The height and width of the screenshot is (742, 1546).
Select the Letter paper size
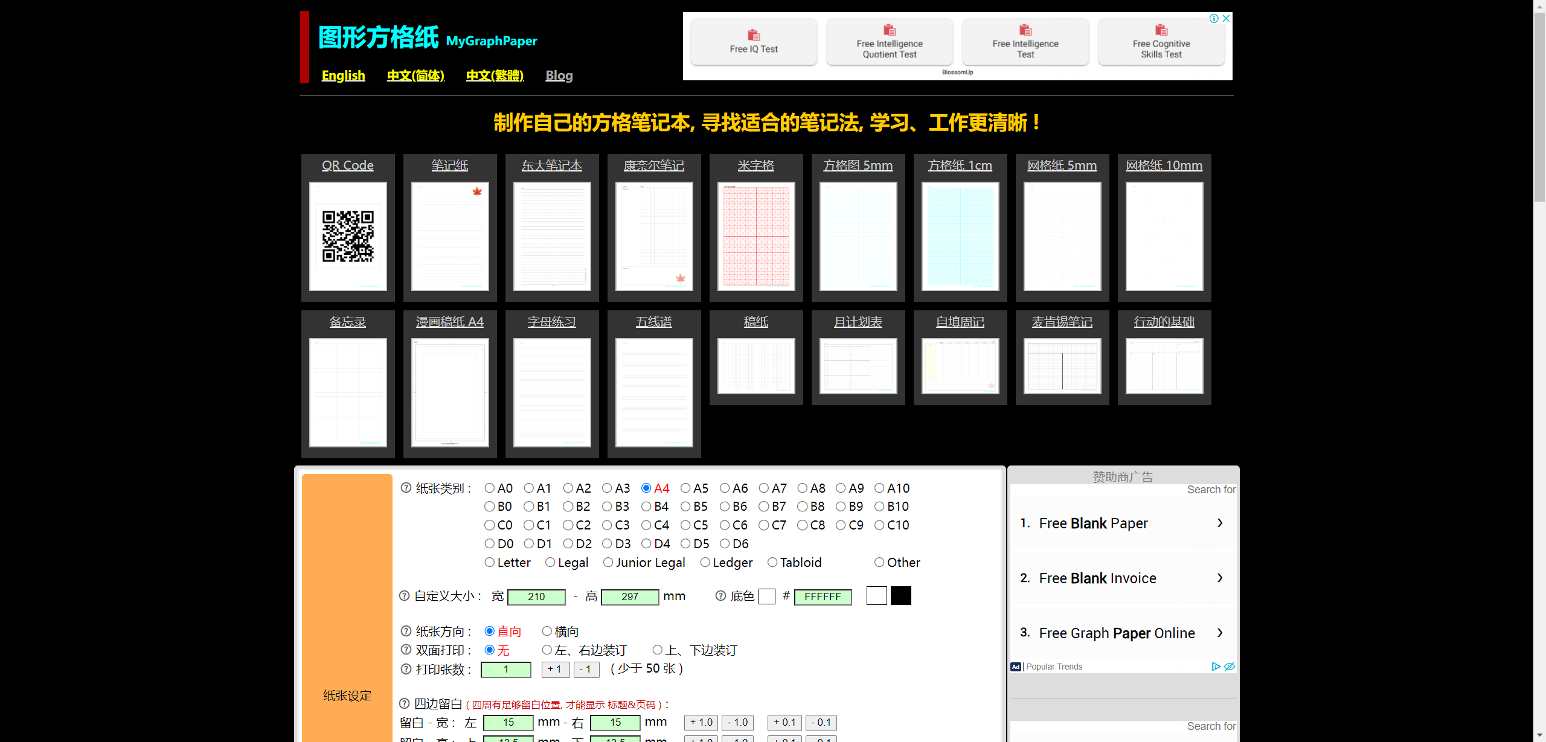pos(490,562)
